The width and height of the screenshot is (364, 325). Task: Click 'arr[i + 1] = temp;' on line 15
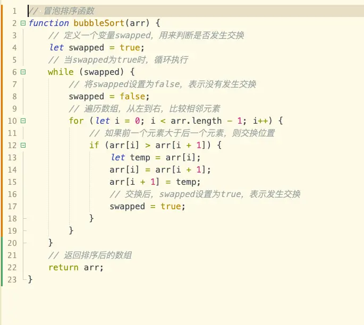click(x=155, y=182)
